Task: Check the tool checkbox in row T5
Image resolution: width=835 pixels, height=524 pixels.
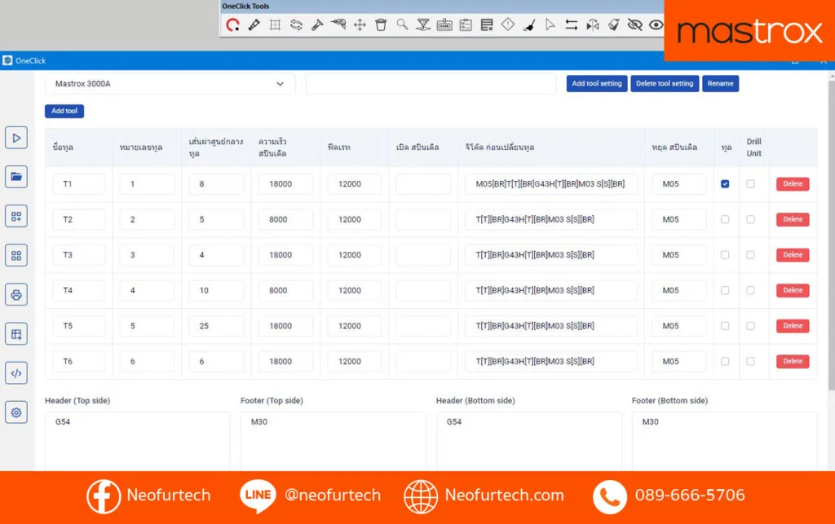Action: 725,326
